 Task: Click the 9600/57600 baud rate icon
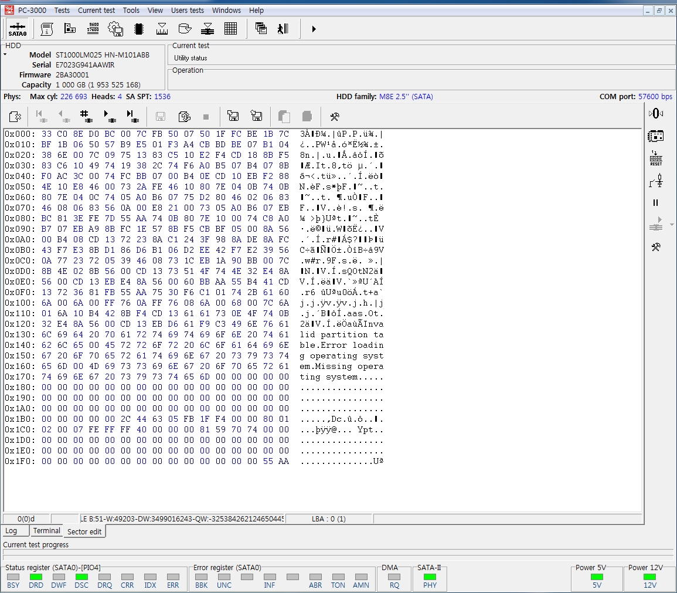click(x=93, y=29)
